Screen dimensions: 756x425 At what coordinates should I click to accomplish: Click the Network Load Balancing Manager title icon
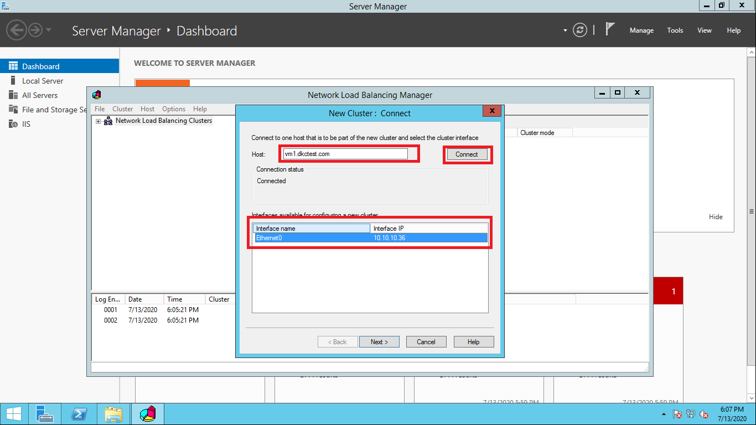(x=97, y=95)
